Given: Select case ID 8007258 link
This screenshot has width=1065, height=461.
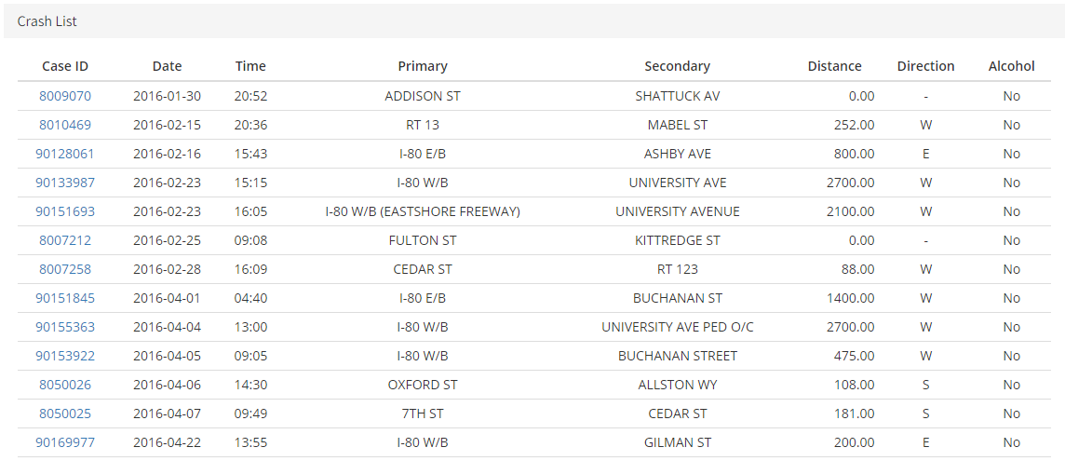Looking at the screenshot, I should pyautogui.click(x=65, y=269).
